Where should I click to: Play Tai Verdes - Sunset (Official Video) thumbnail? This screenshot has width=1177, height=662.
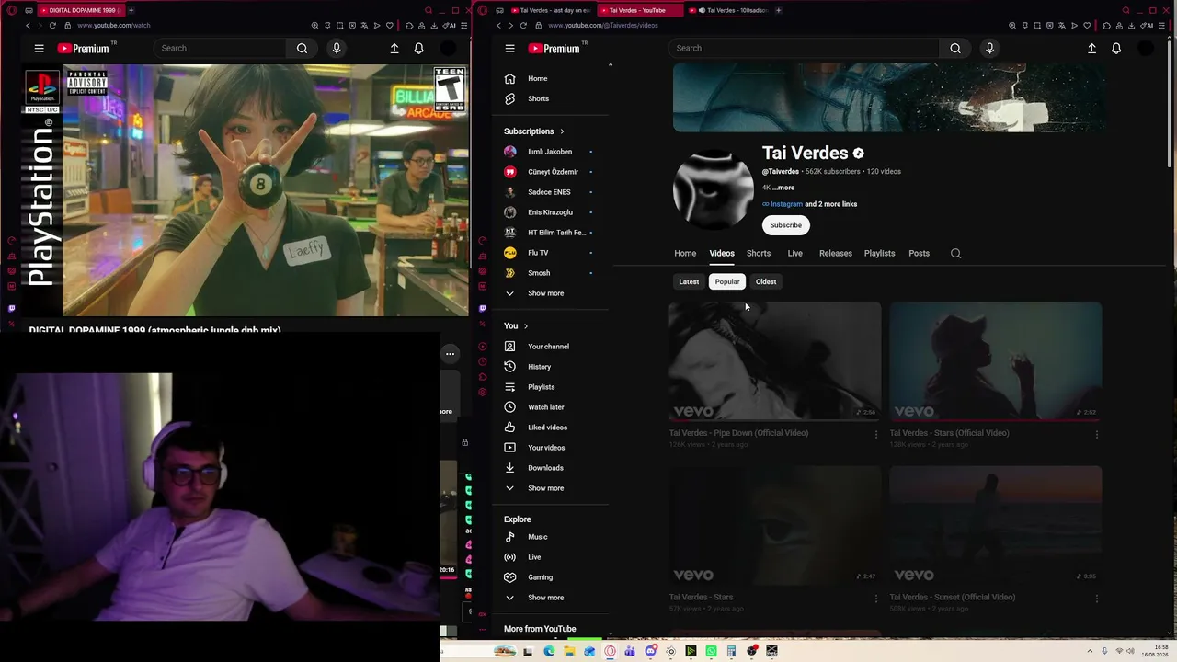pyautogui.click(x=996, y=526)
